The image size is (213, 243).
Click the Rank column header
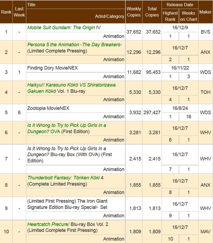click(6, 12)
